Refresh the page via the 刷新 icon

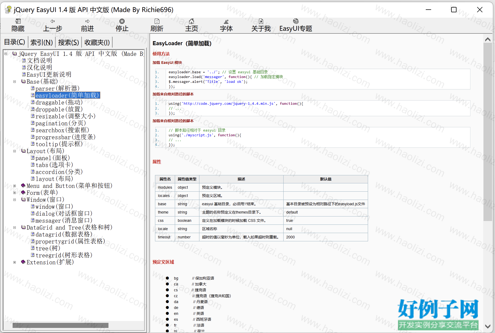[157, 21]
